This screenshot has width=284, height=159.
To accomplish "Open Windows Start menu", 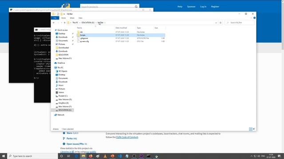I will [4, 156].
